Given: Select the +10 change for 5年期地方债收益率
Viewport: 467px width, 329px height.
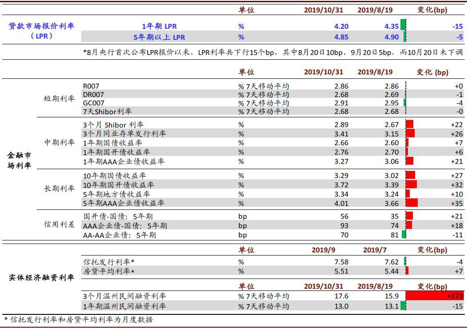Looking at the screenshot, I should (457, 194).
